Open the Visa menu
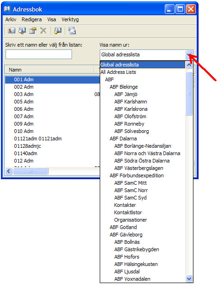The width and height of the screenshot is (217, 284). (52, 19)
